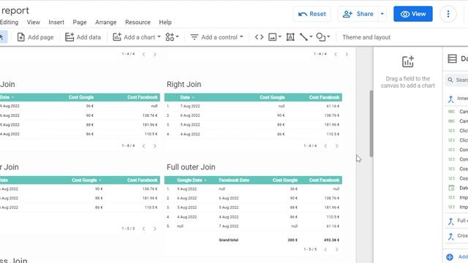Image resolution: width=468 pixels, height=263 pixels.
Task: Go to the next page of the Right Join table
Action: [x=336, y=146]
